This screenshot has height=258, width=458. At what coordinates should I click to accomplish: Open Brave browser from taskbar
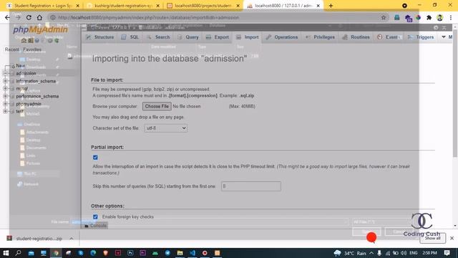(x=105, y=253)
